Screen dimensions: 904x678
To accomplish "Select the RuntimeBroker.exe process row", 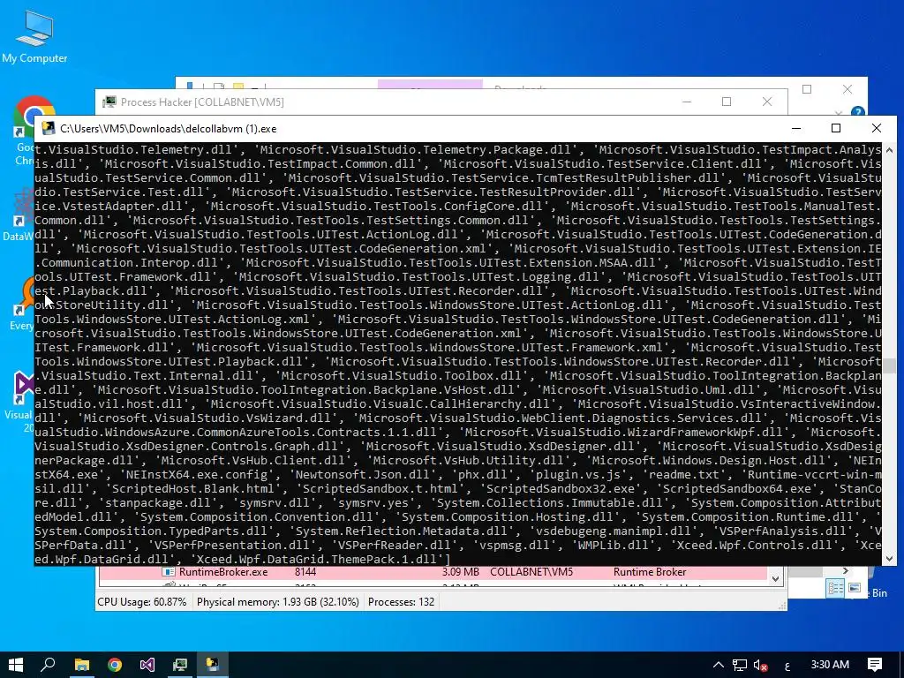I will tap(433, 572).
